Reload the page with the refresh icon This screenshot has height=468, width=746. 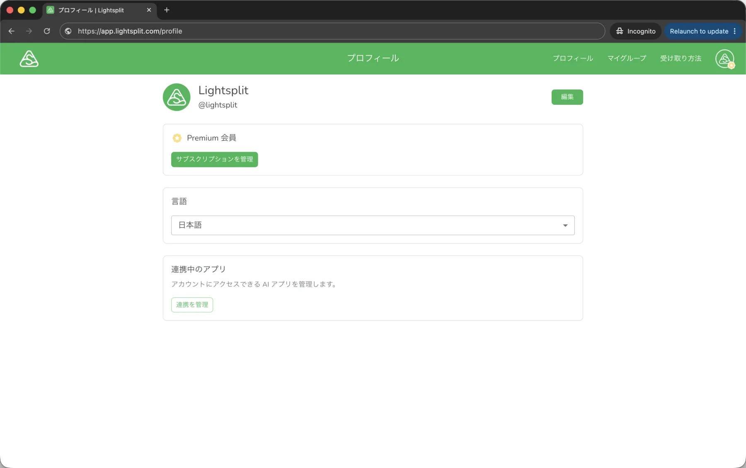(x=47, y=31)
